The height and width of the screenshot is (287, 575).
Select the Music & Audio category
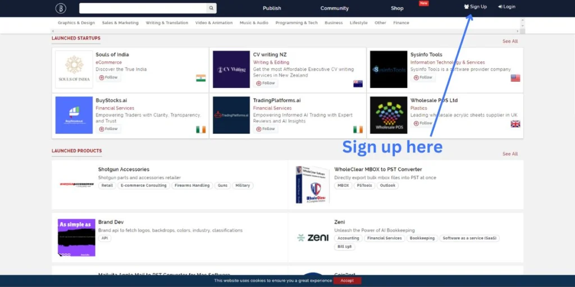click(254, 22)
